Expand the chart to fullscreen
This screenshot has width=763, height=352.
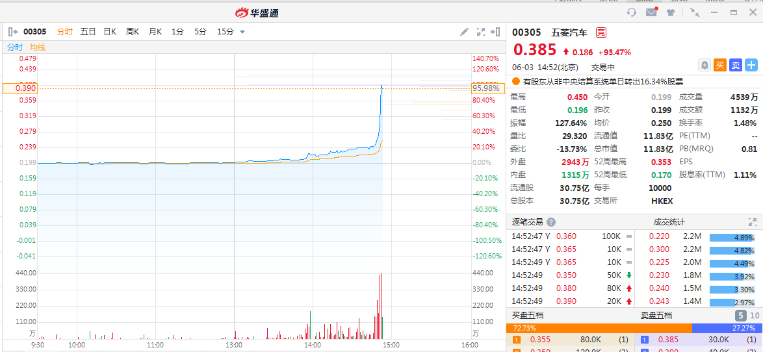pyautogui.click(x=481, y=32)
